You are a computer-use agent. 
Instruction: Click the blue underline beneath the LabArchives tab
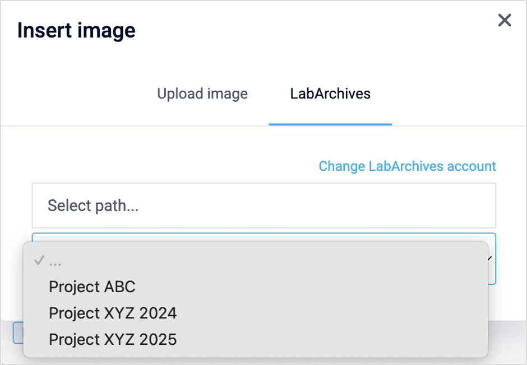pos(330,124)
